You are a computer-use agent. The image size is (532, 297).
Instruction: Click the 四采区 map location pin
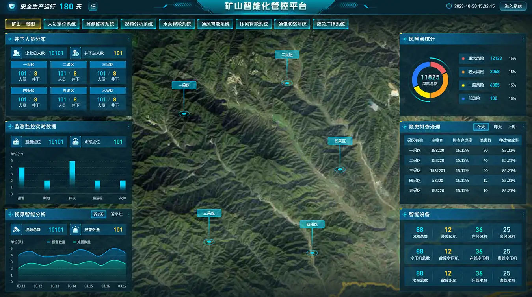tap(312, 253)
